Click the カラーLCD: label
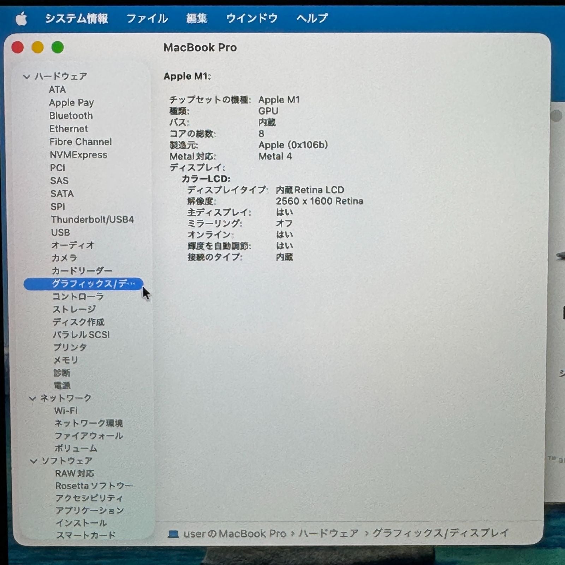 206,179
